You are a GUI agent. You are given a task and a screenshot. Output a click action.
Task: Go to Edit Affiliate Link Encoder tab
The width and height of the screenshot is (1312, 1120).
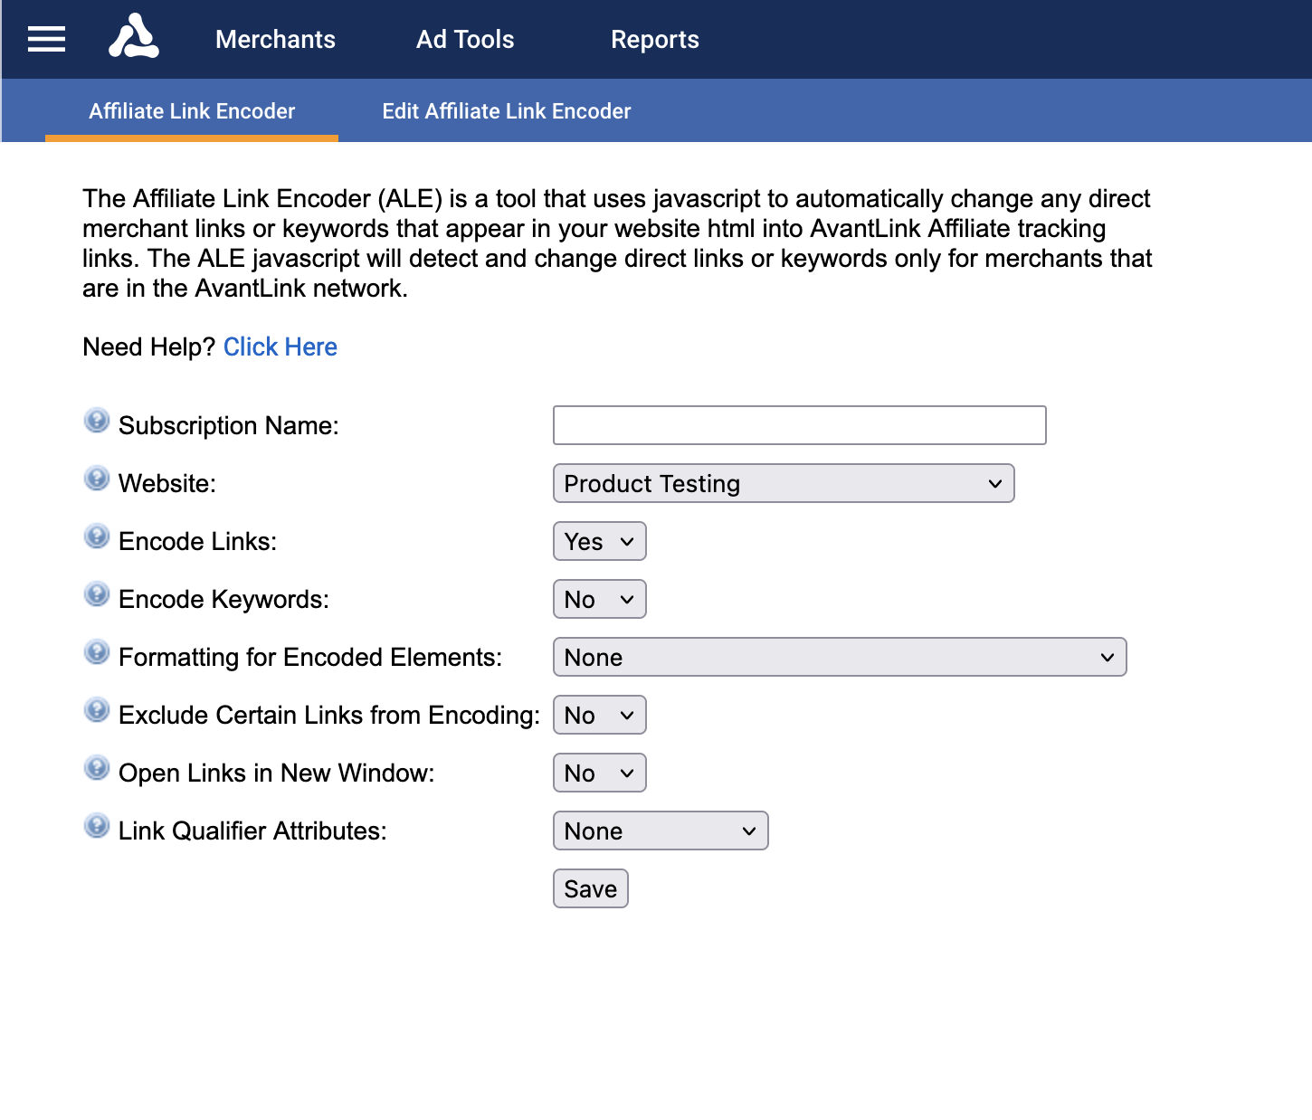coord(507,111)
